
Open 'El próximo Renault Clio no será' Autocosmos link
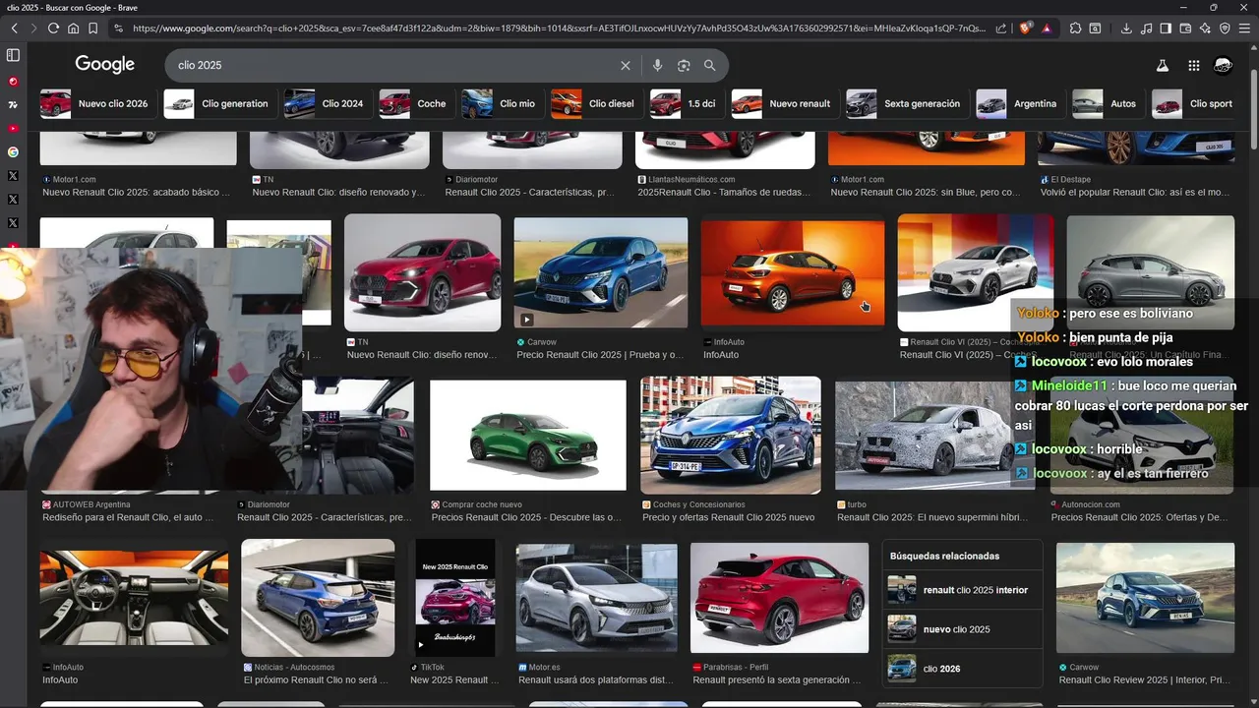(317, 680)
